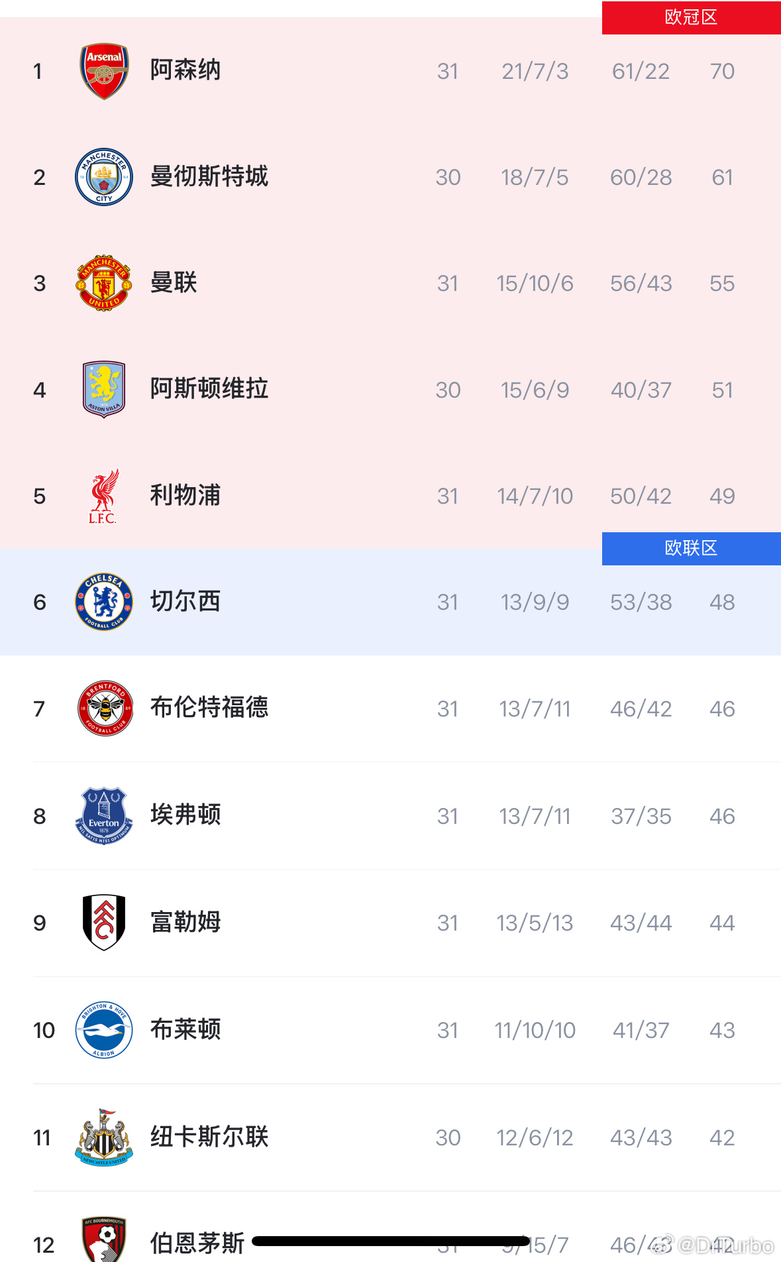
Task: Click Arsenal's points value 70
Action: 722,71
